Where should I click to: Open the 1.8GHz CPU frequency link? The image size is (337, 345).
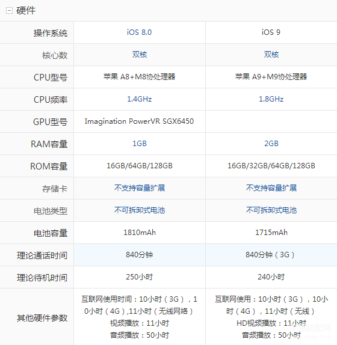(271, 99)
